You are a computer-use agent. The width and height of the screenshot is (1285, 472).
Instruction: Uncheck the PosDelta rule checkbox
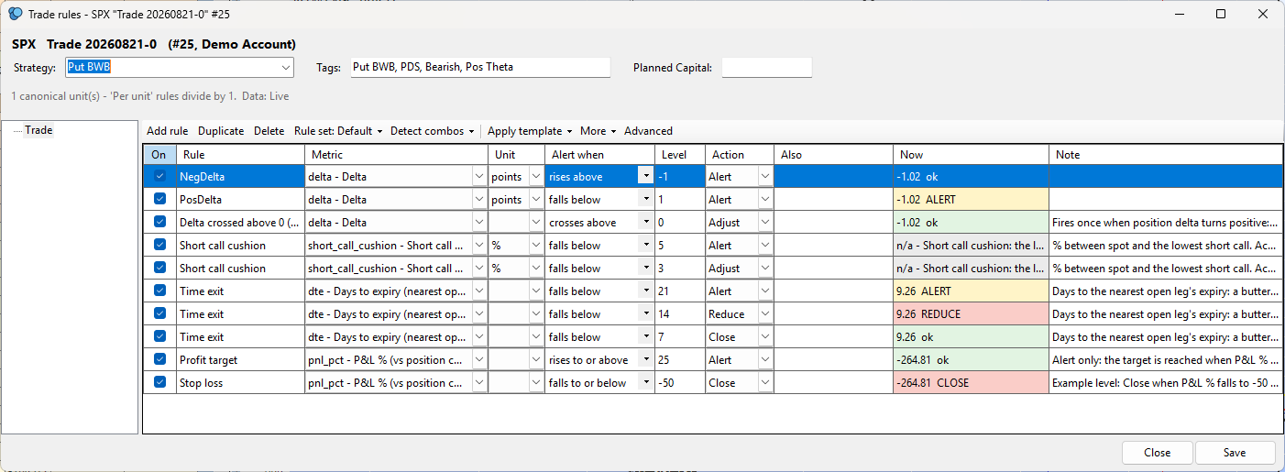(160, 199)
